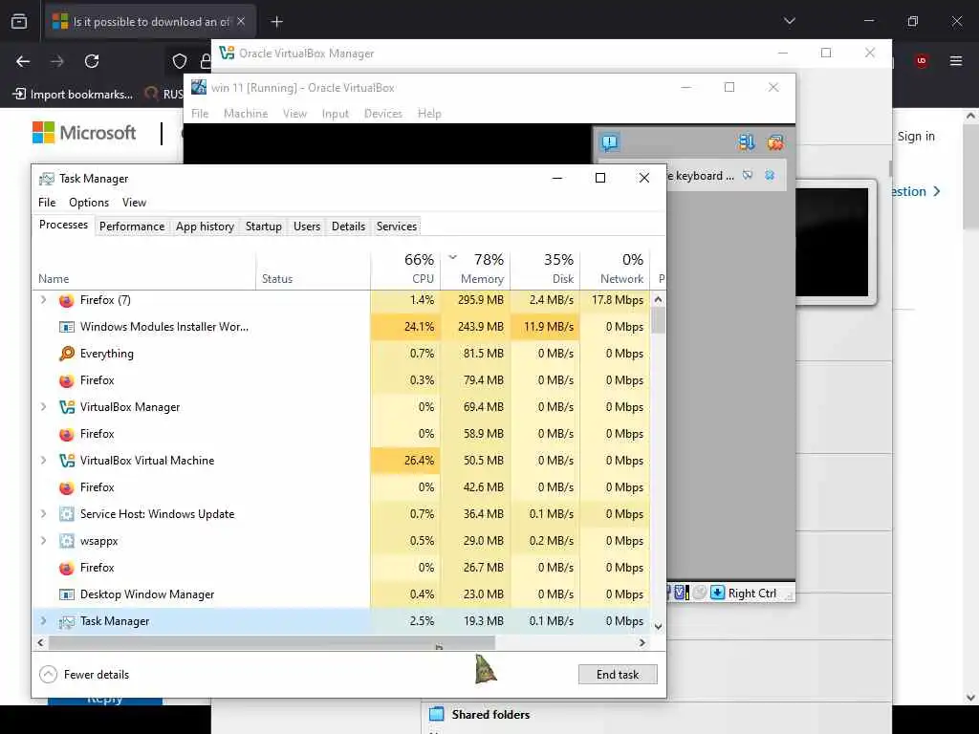Expand Service Host: Windows Update

(x=43, y=513)
